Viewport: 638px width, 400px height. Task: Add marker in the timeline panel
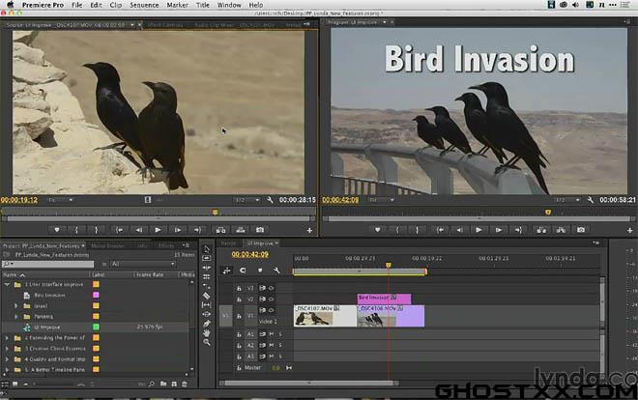click(260, 270)
